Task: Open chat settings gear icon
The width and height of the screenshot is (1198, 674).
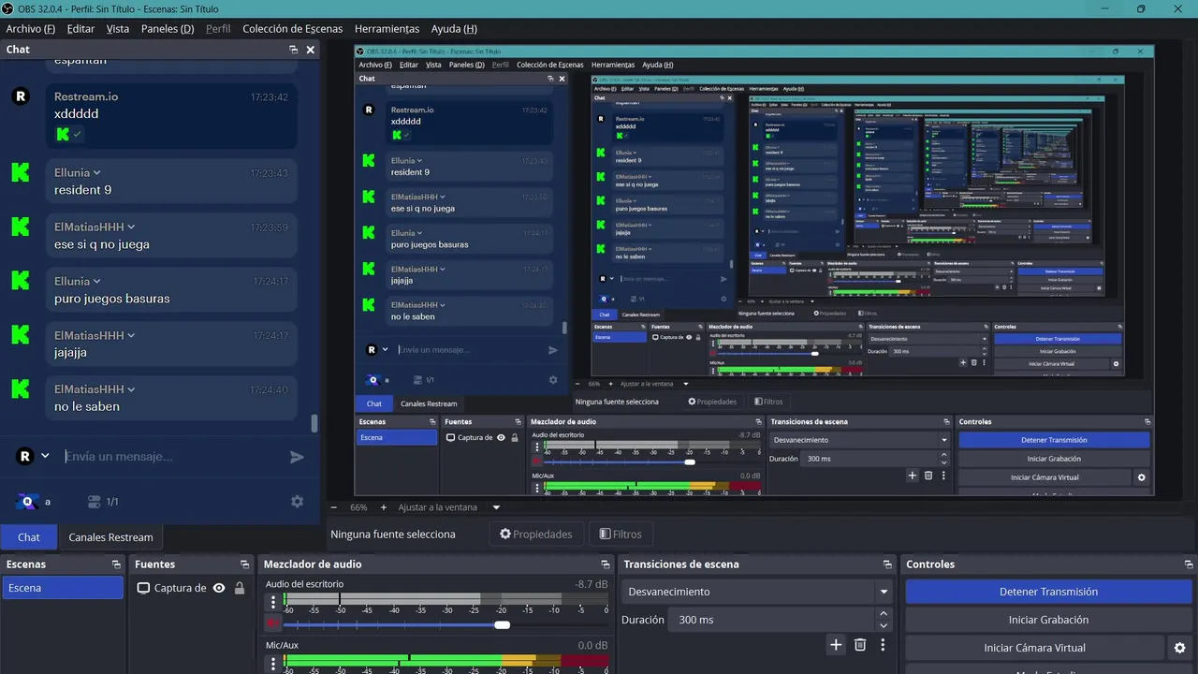Action: (297, 502)
